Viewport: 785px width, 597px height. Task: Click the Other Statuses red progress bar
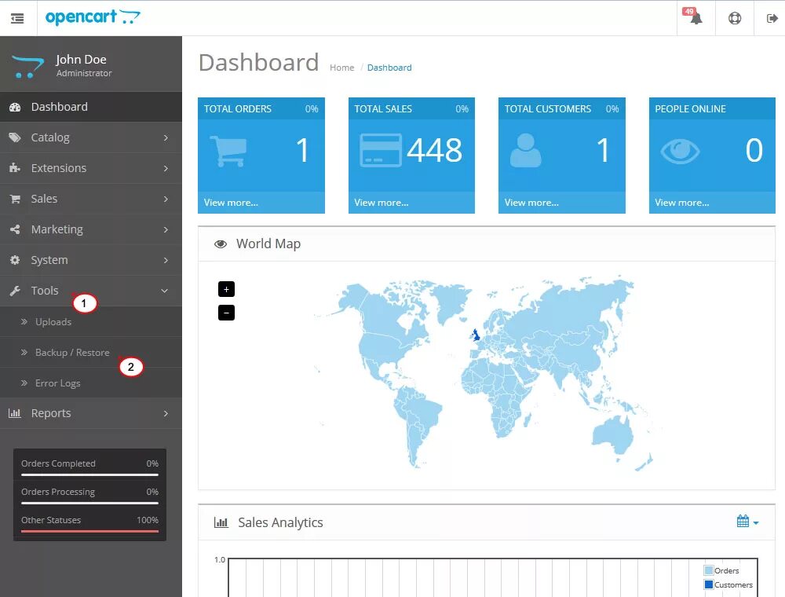coord(89,531)
